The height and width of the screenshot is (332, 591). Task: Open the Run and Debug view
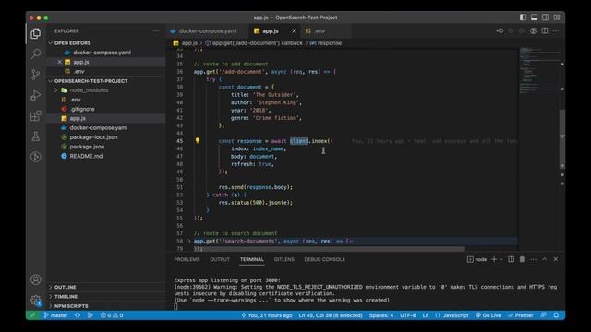tap(36, 95)
